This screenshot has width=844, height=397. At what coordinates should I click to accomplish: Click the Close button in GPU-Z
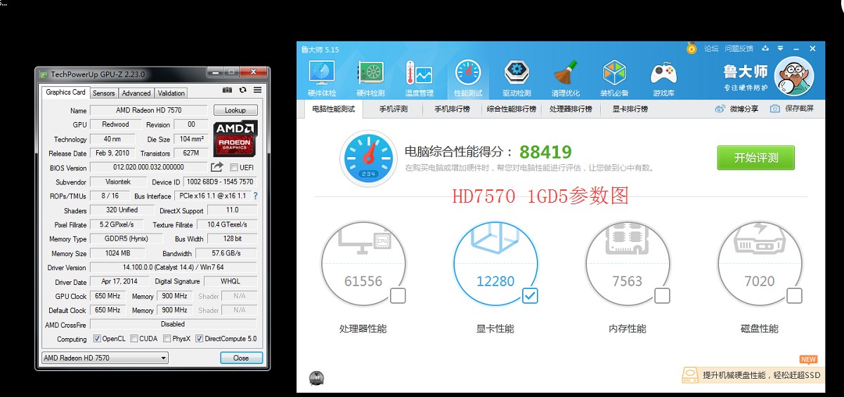(x=241, y=358)
